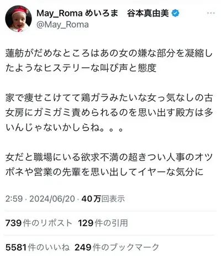221x258 pixels.
Task: Open the three-dot more options menu
Action: 211,13
